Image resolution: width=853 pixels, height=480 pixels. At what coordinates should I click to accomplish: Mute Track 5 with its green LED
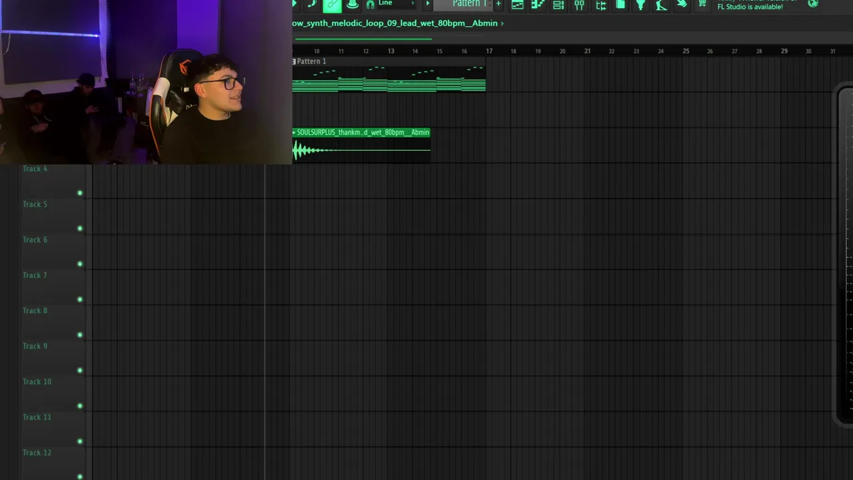coord(80,229)
